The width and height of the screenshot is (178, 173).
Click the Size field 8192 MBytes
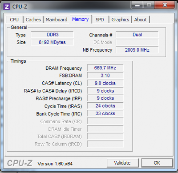pos(52,42)
